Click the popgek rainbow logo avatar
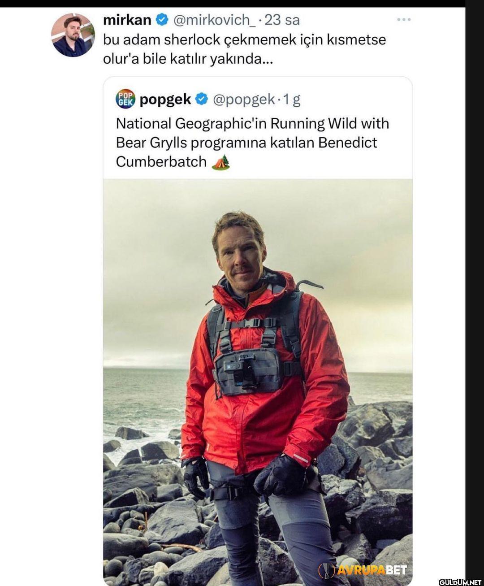Screen dimensions: 484x586 (125, 99)
